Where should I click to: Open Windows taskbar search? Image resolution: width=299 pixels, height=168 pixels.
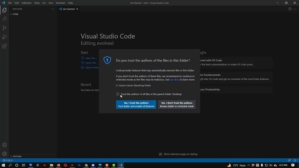pyautogui.click(x=10, y=165)
